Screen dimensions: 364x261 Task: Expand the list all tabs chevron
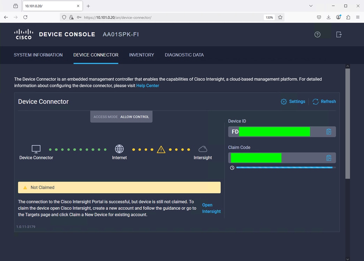click(311, 6)
